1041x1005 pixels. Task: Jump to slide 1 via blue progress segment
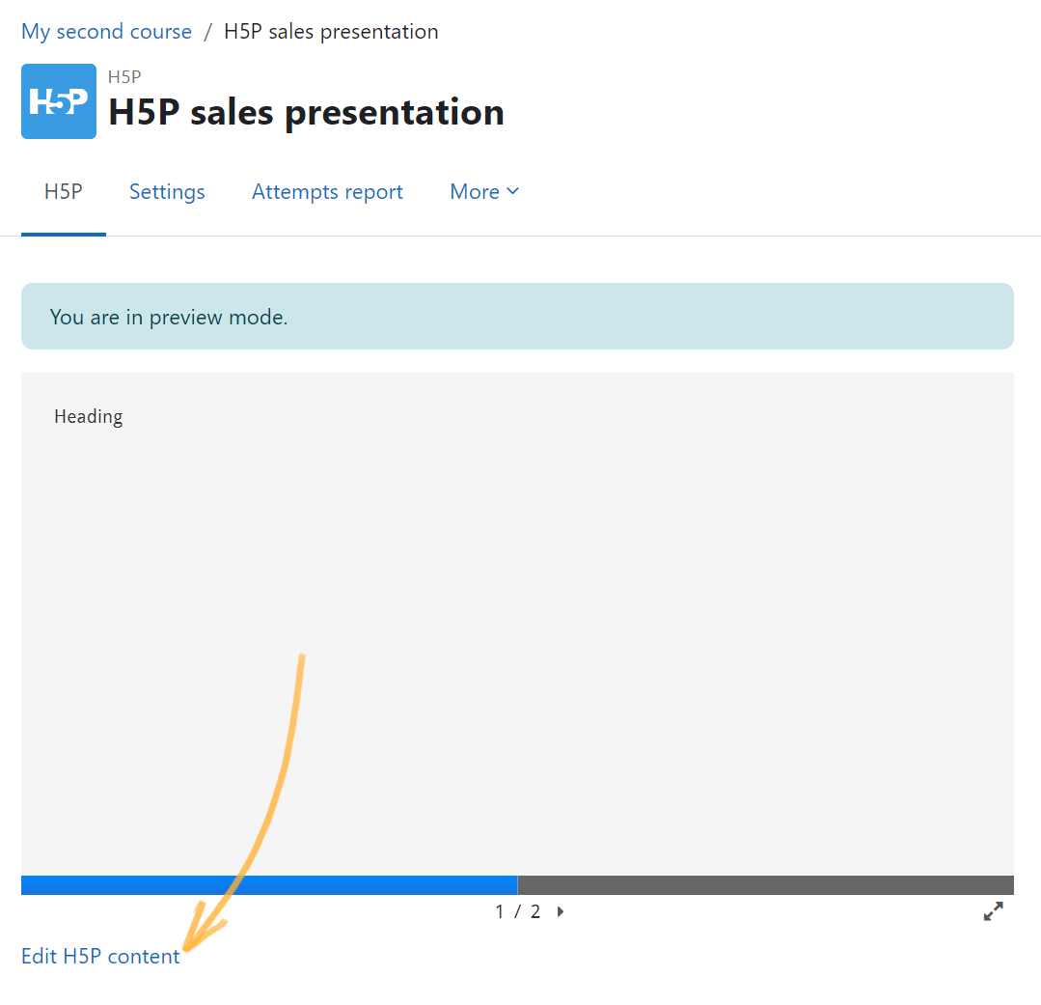(x=269, y=884)
